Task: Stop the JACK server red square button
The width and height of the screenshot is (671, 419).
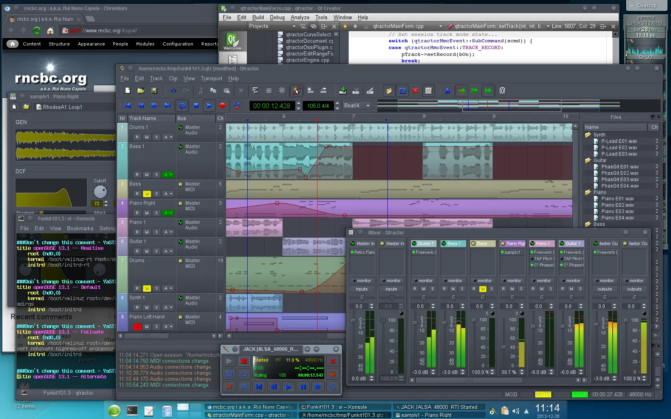Action: (x=244, y=362)
